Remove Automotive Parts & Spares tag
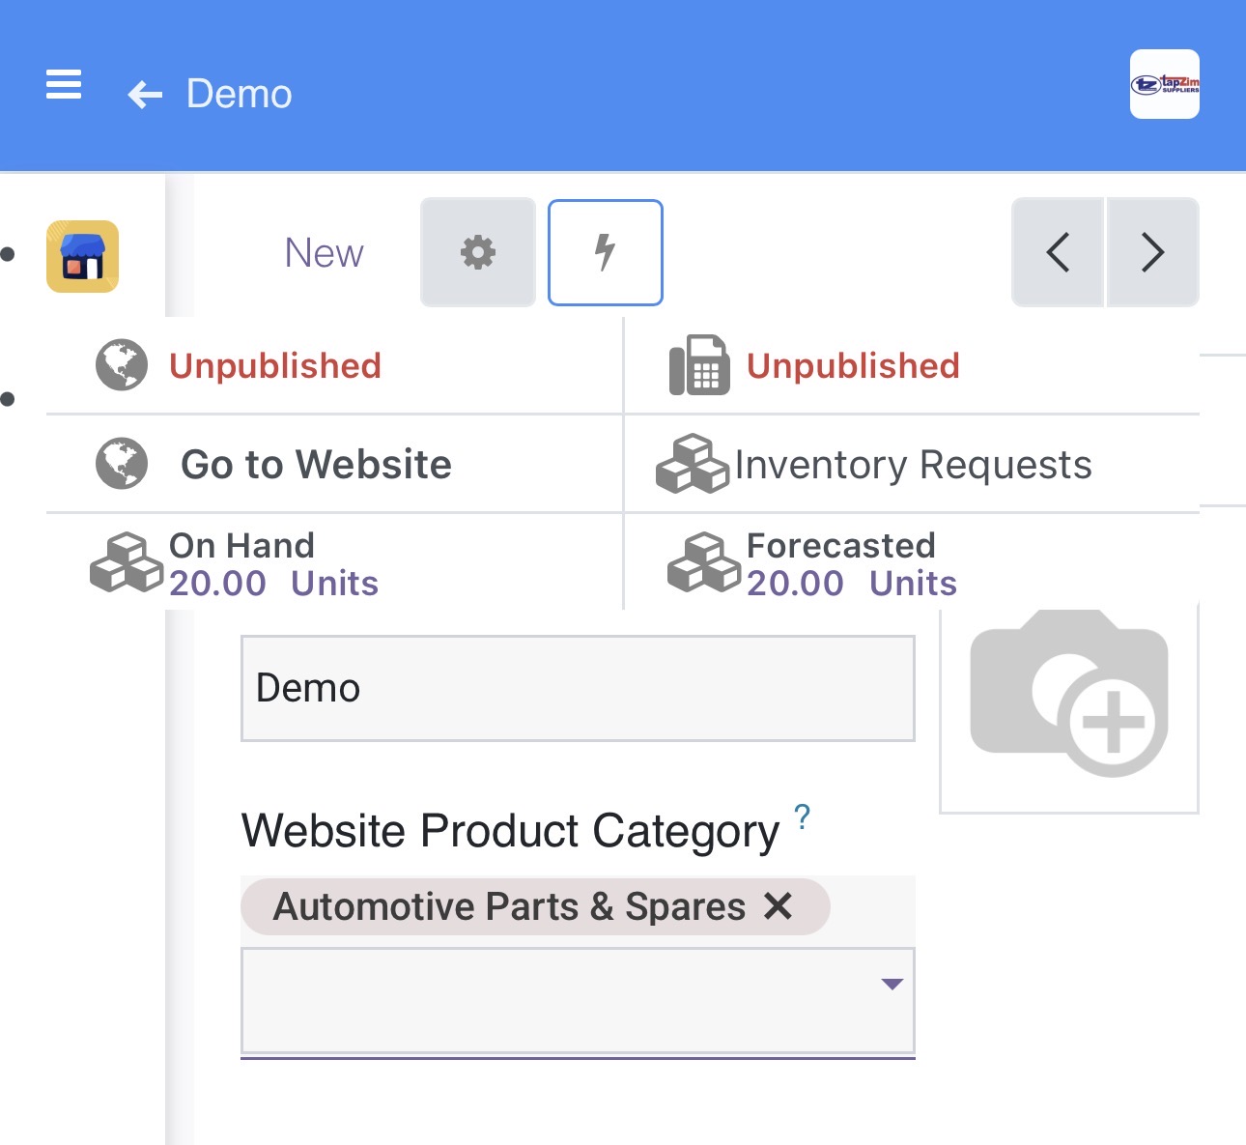 778,906
